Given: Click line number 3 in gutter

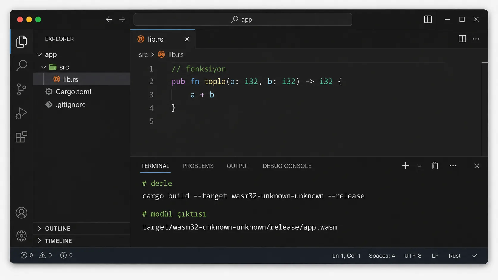Looking at the screenshot, I should coord(151,95).
